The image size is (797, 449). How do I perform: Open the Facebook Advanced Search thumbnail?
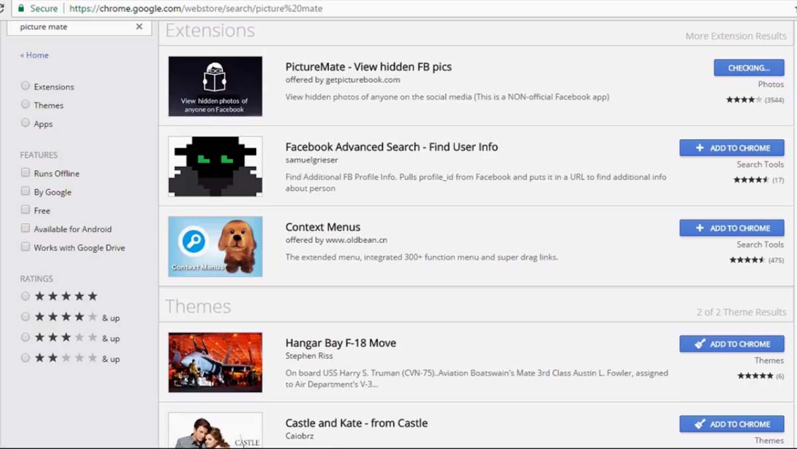[x=215, y=166]
